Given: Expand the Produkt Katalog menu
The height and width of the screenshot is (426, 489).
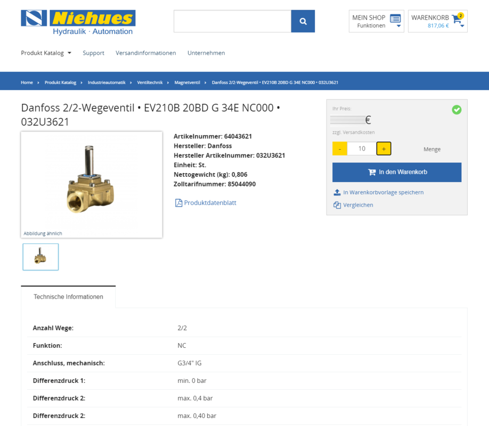Looking at the screenshot, I should (x=46, y=53).
